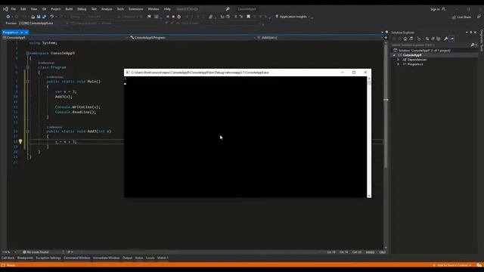The height and width of the screenshot is (272, 484).
Task: Click the Live Share button
Action: [461, 17]
